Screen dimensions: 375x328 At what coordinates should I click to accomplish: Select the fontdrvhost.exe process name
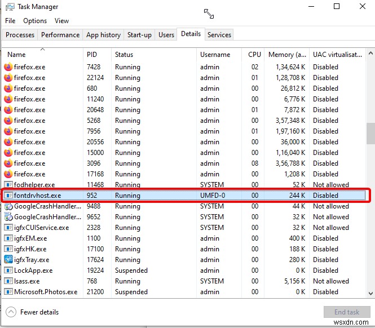click(38, 196)
